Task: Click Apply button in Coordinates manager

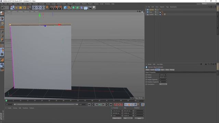Action: (139, 118)
